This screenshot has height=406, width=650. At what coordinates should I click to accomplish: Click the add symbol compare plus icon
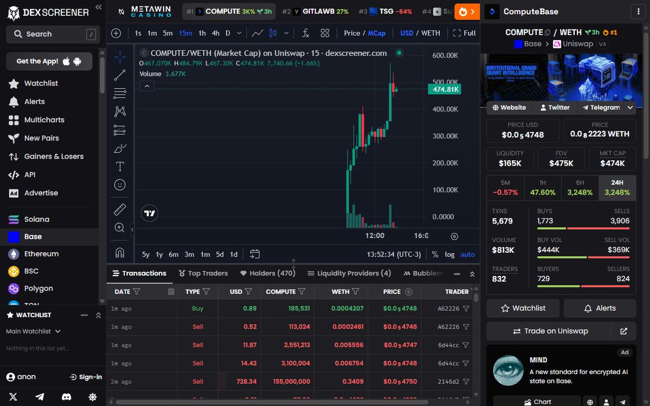click(x=116, y=33)
